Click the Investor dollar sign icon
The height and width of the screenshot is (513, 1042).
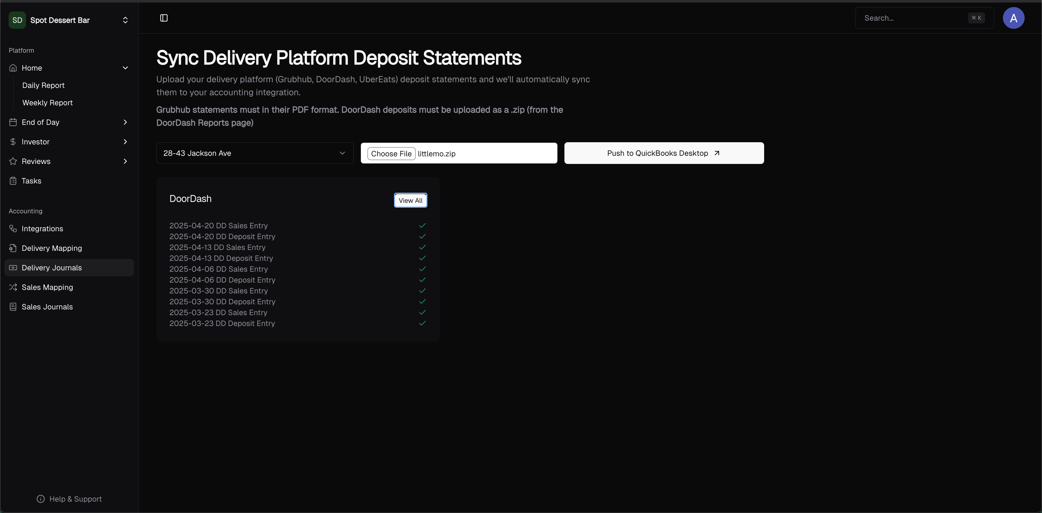13,142
